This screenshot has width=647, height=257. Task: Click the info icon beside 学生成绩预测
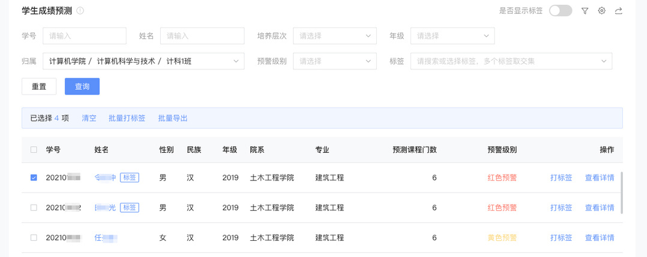(81, 11)
